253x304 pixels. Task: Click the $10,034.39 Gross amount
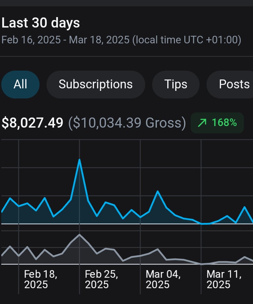pyautogui.click(x=127, y=123)
